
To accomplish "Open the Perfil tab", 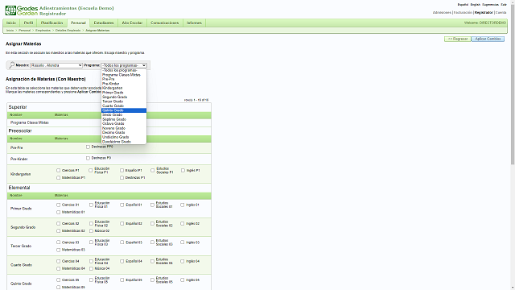I will [x=29, y=23].
